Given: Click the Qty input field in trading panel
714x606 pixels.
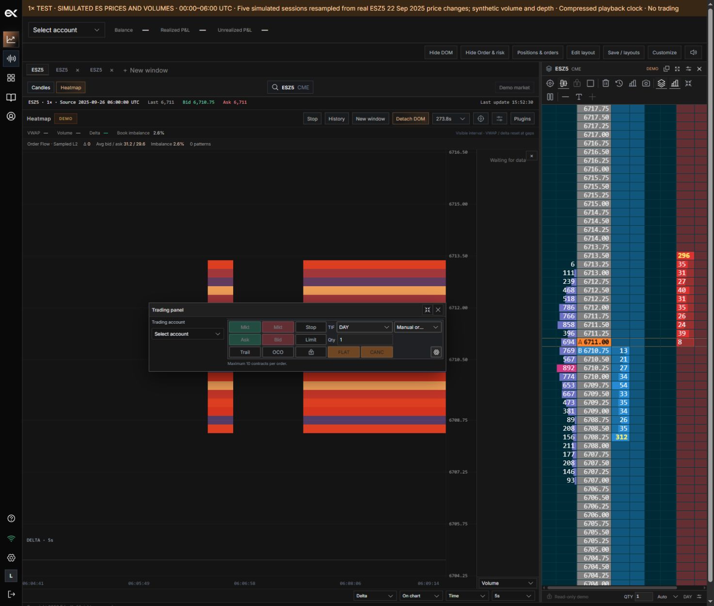Looking at the screenshot, I should pyautogui.click(x=365, y=340).
